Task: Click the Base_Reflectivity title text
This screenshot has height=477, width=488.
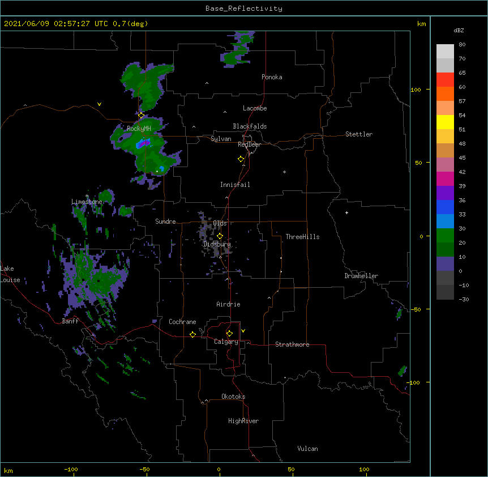Action: 244,8
